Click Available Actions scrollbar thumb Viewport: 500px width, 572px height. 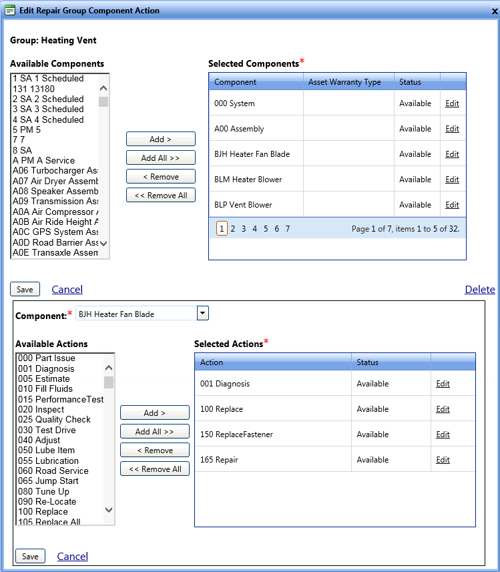[x=109, y=382]
